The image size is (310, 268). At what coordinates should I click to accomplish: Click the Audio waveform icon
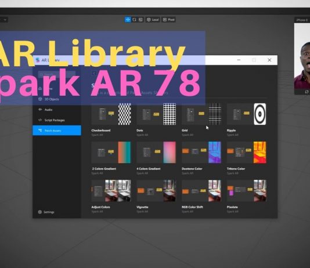(x=40, y=110)
